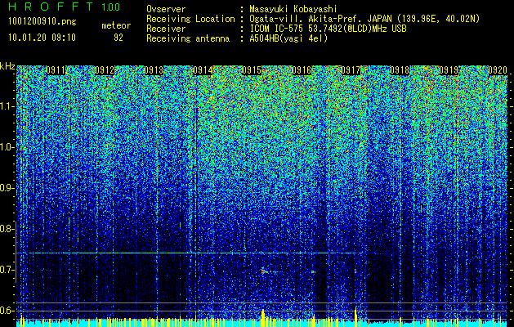Click the 'Receiving antenna' label

pyautogui.click(x=188, y=38)
